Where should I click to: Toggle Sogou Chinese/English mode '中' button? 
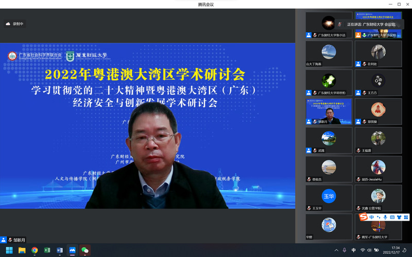coord(372,217)
